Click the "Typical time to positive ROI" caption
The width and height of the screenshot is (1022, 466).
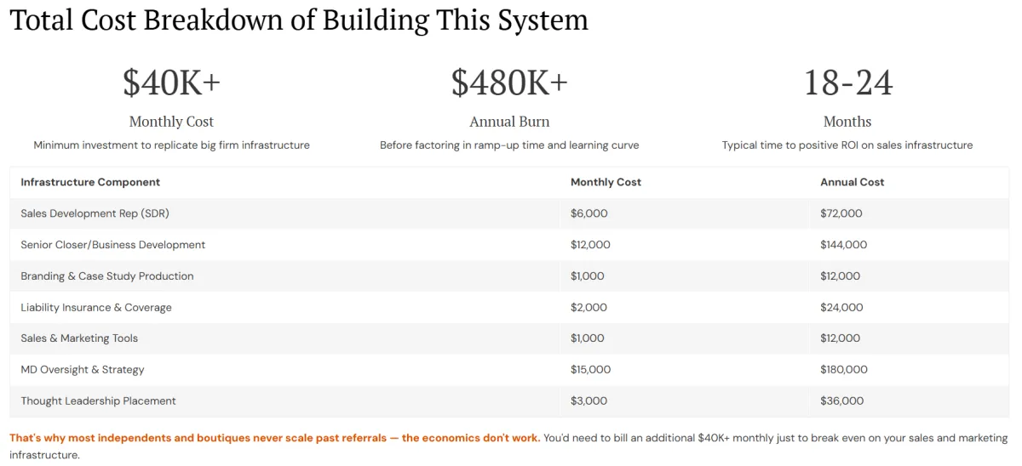pyautogui.click(x=847, y=145)
